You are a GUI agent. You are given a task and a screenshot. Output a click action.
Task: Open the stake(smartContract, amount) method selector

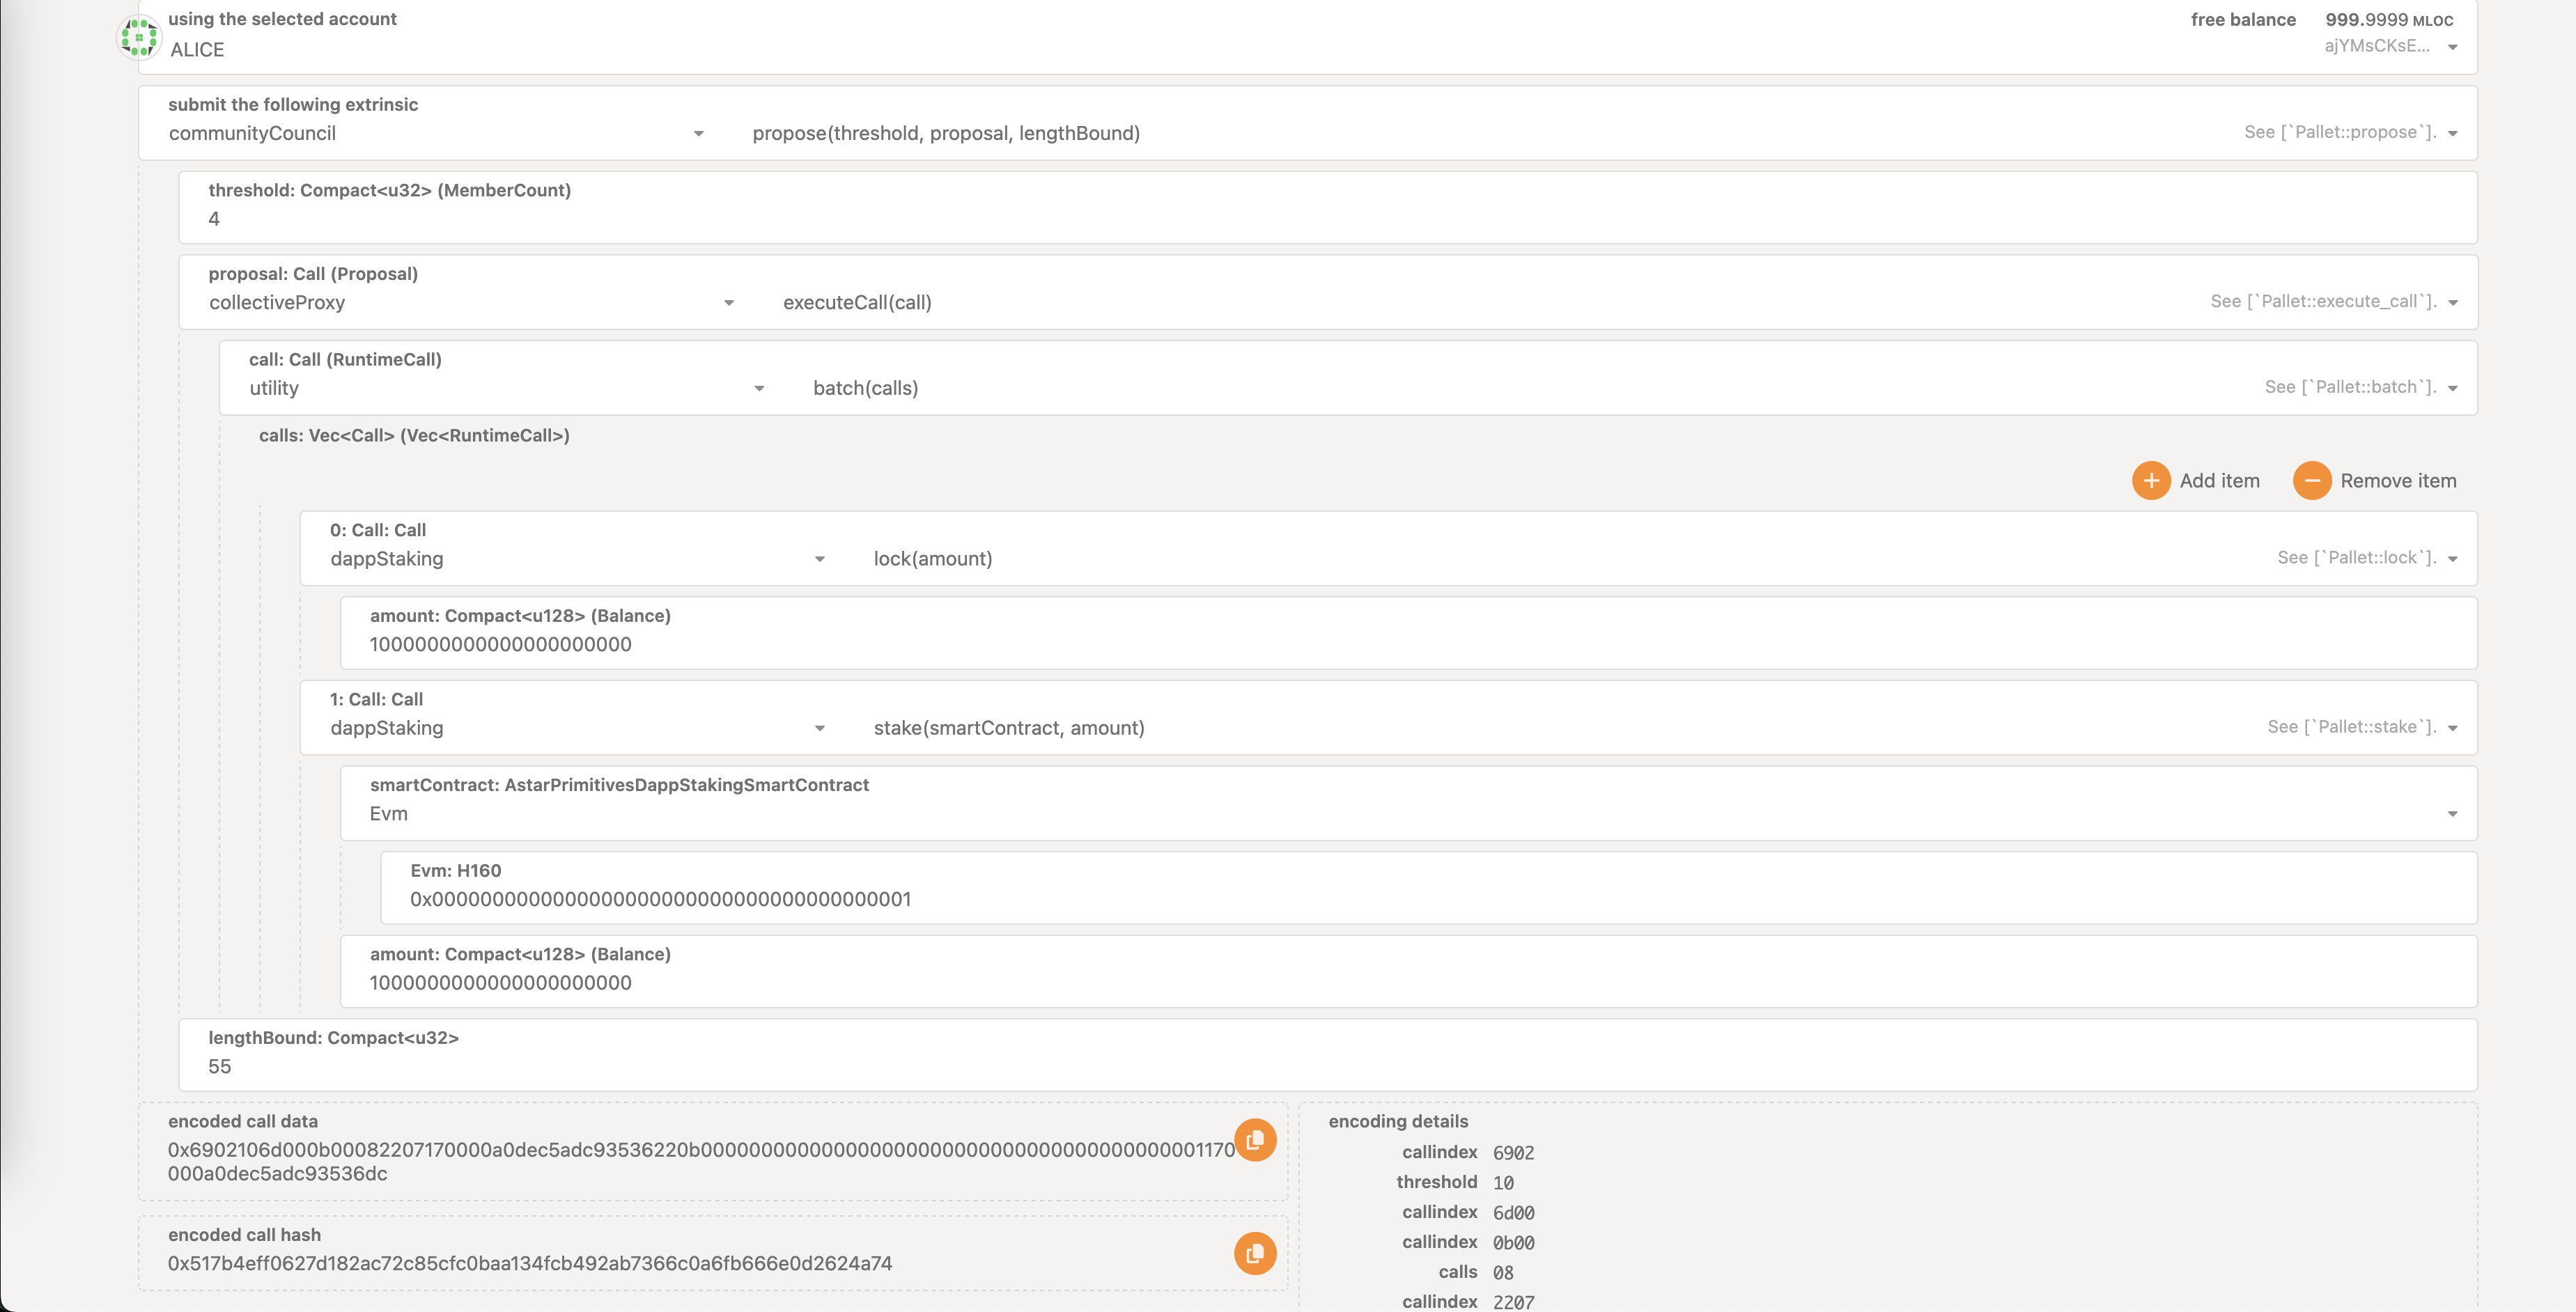2452,729
